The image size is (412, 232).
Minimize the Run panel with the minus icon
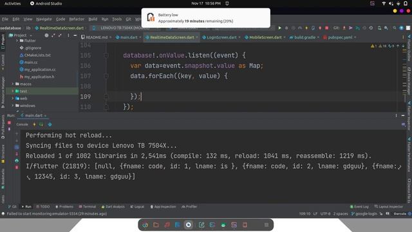403,115
